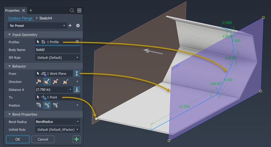
Task: Open the No Preset dropdown
Action: click(x=37, y=25)
